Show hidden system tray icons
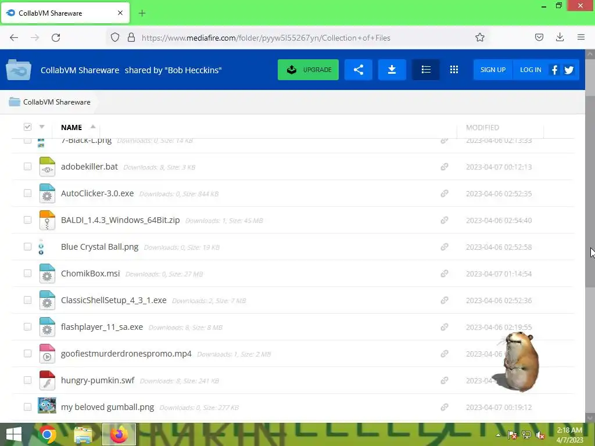This screenshot has height=446, width=595. coord(498,435)
